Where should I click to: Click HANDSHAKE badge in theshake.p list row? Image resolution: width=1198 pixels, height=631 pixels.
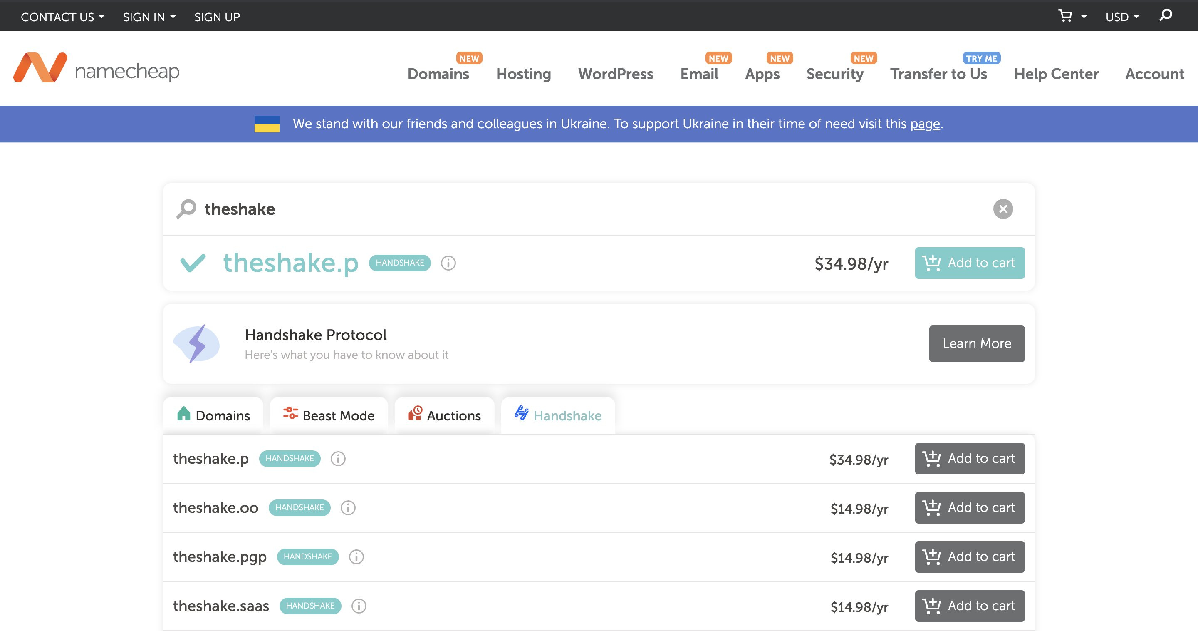(x=290, y=459)
